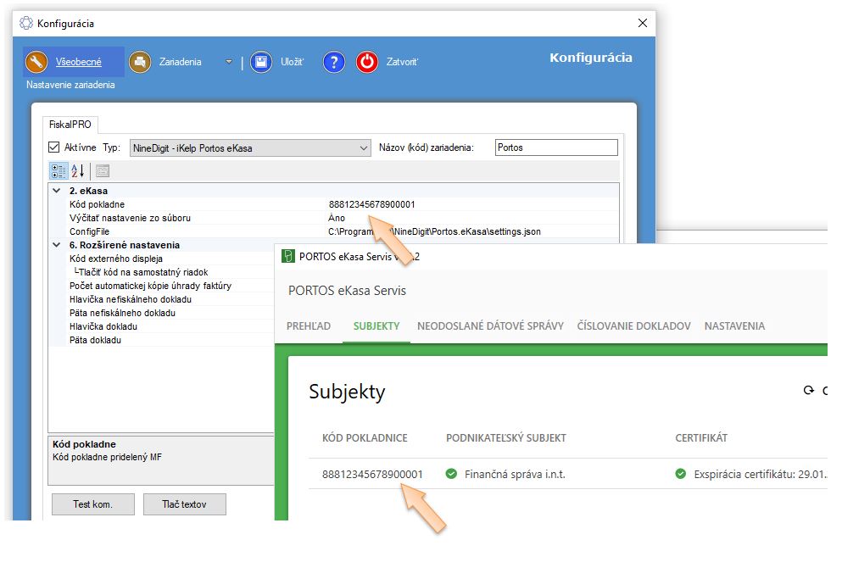This screenshot has width=842, height=562.
Task: Toggle the Aktívne checkbox
Action: click(54, 147)
